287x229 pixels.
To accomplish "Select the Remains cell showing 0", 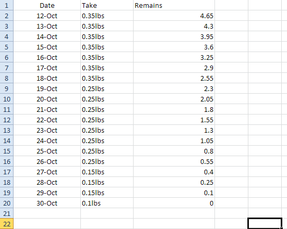I will tap(174, 203).
